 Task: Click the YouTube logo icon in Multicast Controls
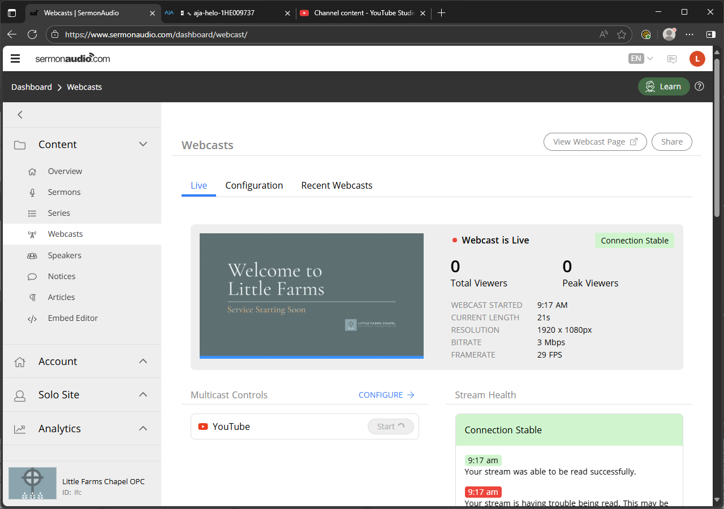[203, 427]
